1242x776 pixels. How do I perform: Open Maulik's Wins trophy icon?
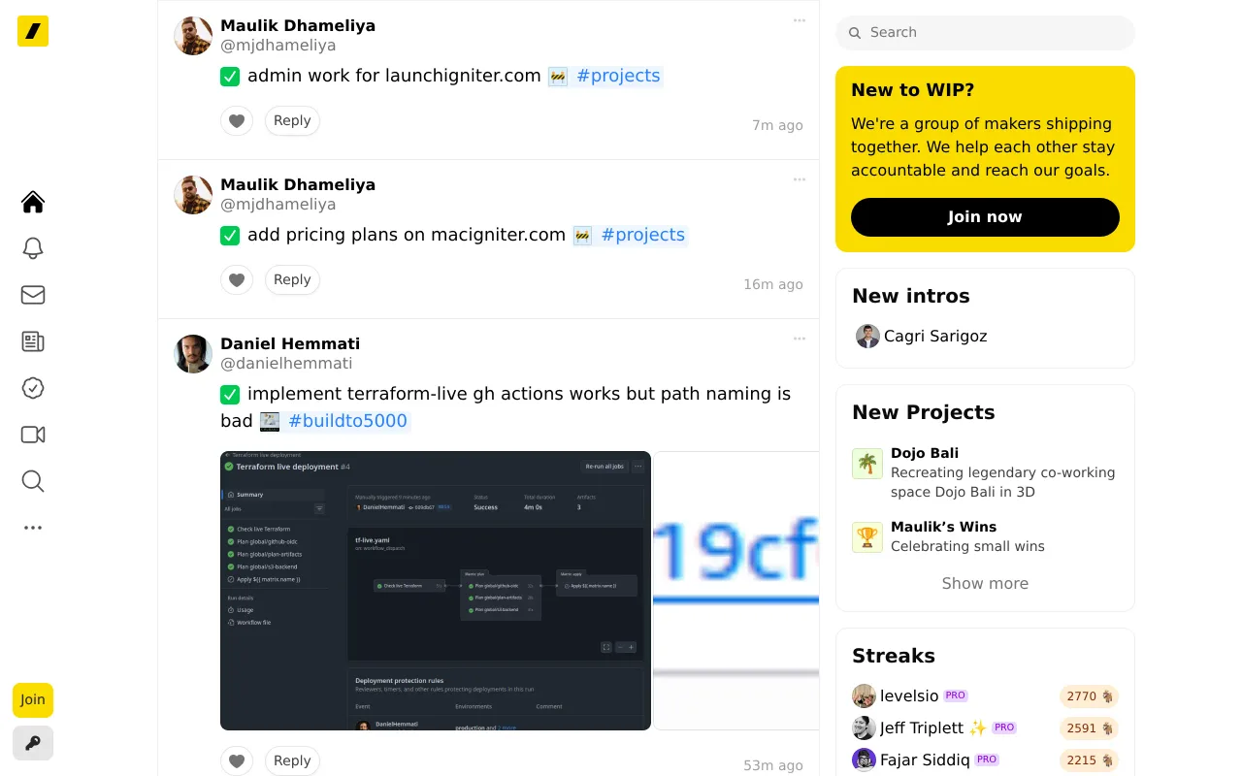[867, 537]
